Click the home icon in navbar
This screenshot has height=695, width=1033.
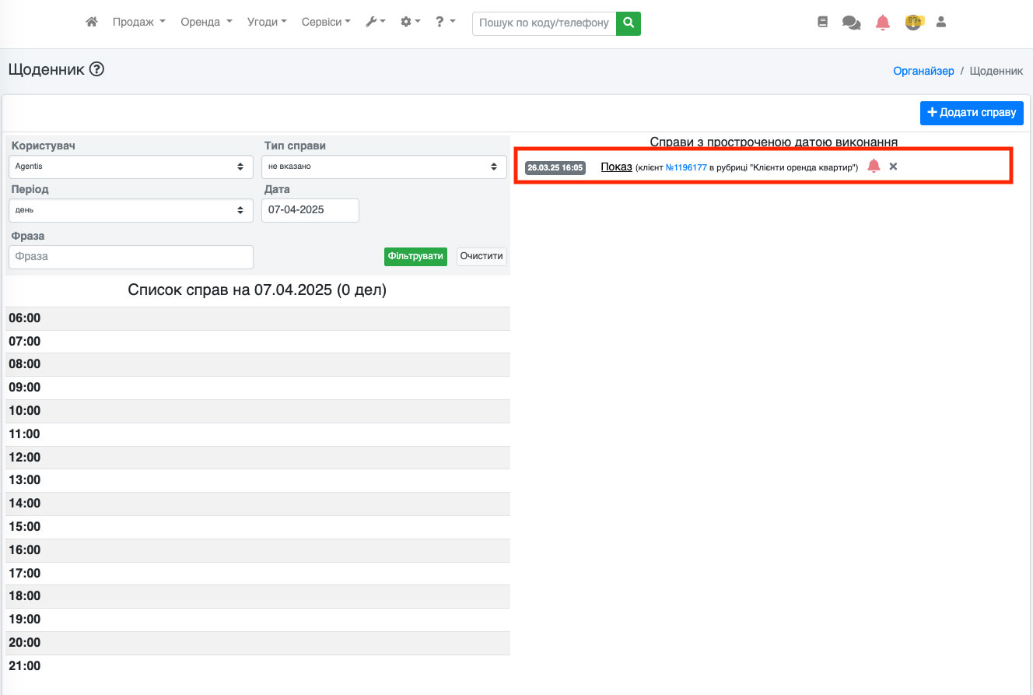click(x=92, y=23)
